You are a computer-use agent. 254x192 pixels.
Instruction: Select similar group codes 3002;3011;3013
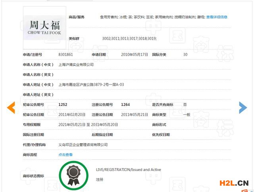pyautogui.click(x=129, y=38)
